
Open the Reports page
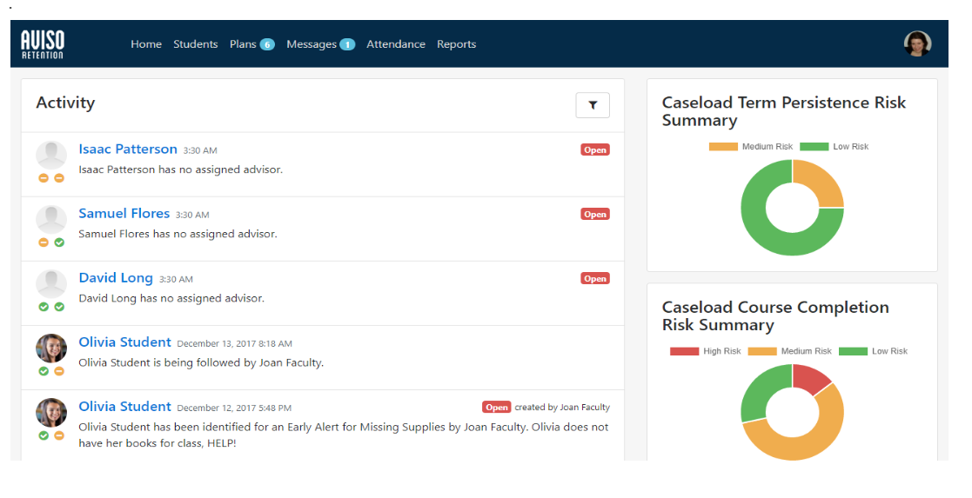point(456,44)
